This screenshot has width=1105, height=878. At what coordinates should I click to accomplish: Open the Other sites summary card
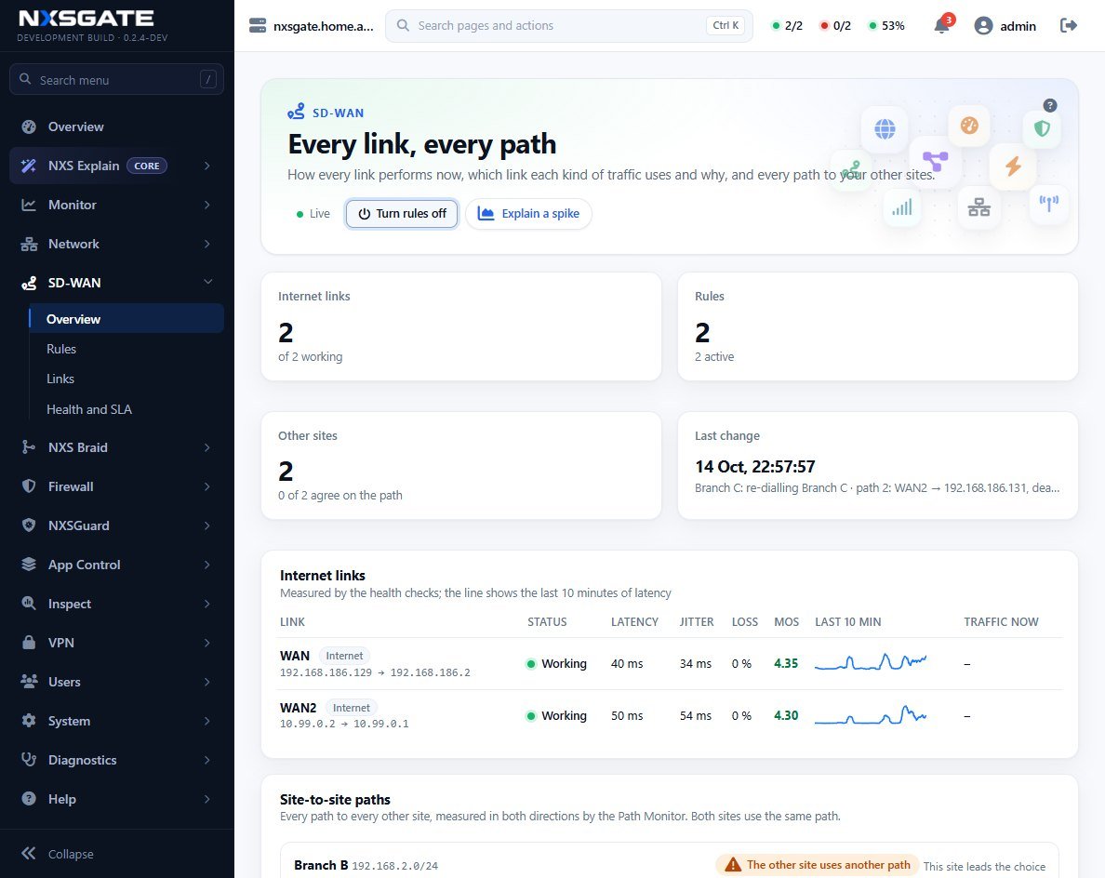pos(461,465)
